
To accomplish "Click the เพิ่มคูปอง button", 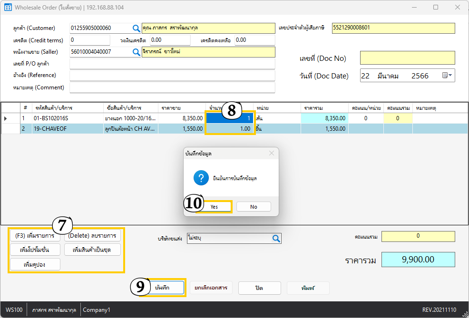I will tap(35, 264).
